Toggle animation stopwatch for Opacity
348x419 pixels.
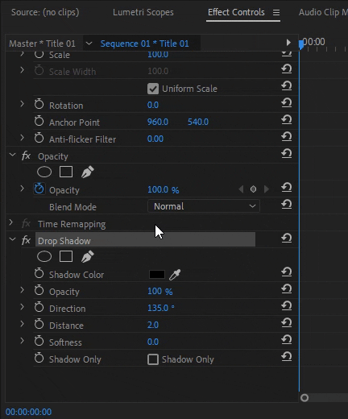39,189
